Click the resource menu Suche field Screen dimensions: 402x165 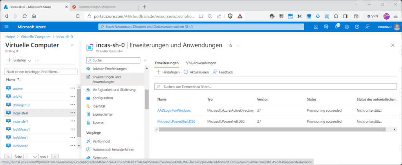tap(113, 60)
